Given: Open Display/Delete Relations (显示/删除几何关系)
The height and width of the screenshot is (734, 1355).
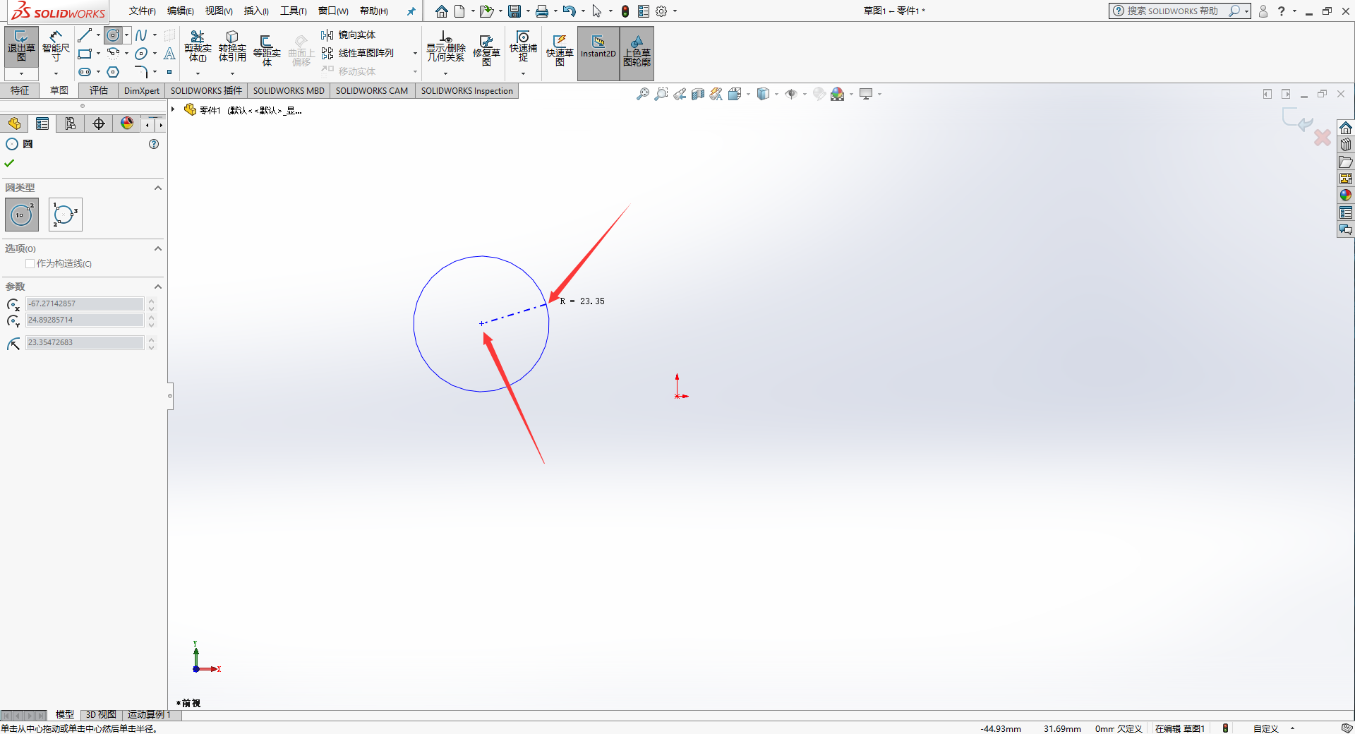Looking at the screenshot, I should (x=446, y=47).
